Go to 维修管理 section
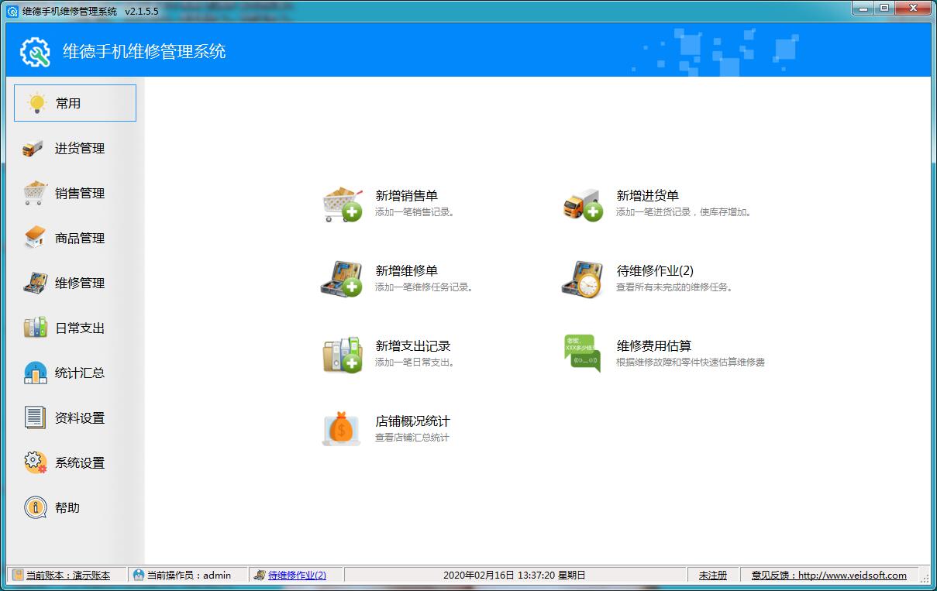 [x=75, y=283]
